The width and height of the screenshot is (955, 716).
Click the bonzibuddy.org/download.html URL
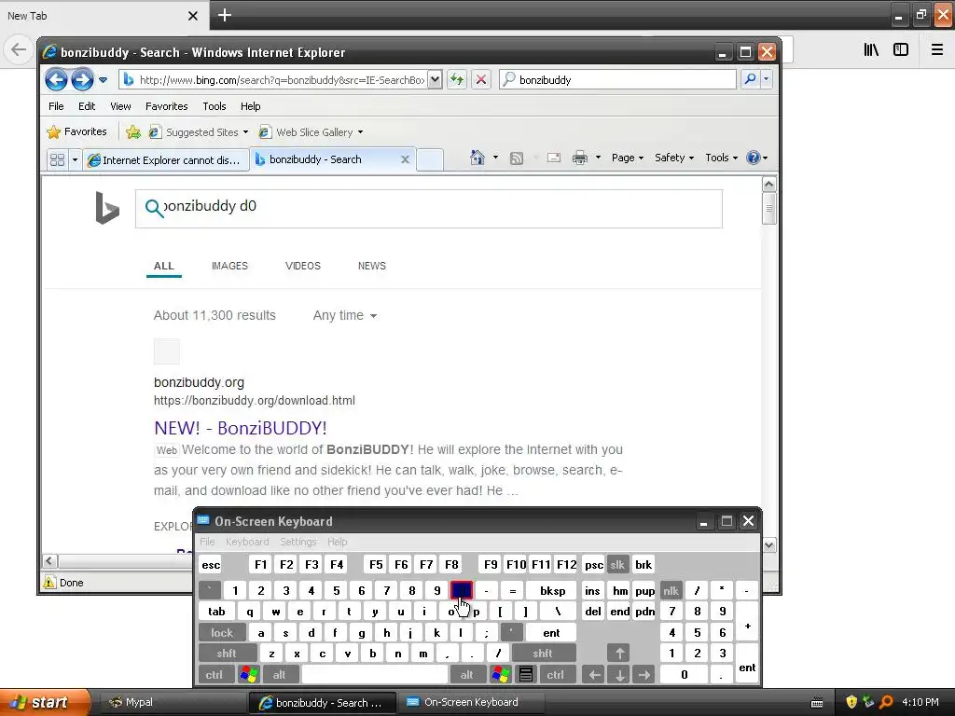[x=255, y=401]
